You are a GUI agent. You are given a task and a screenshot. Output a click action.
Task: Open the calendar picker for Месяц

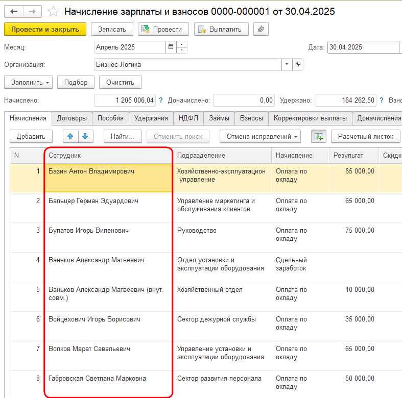tap(171, 47)
